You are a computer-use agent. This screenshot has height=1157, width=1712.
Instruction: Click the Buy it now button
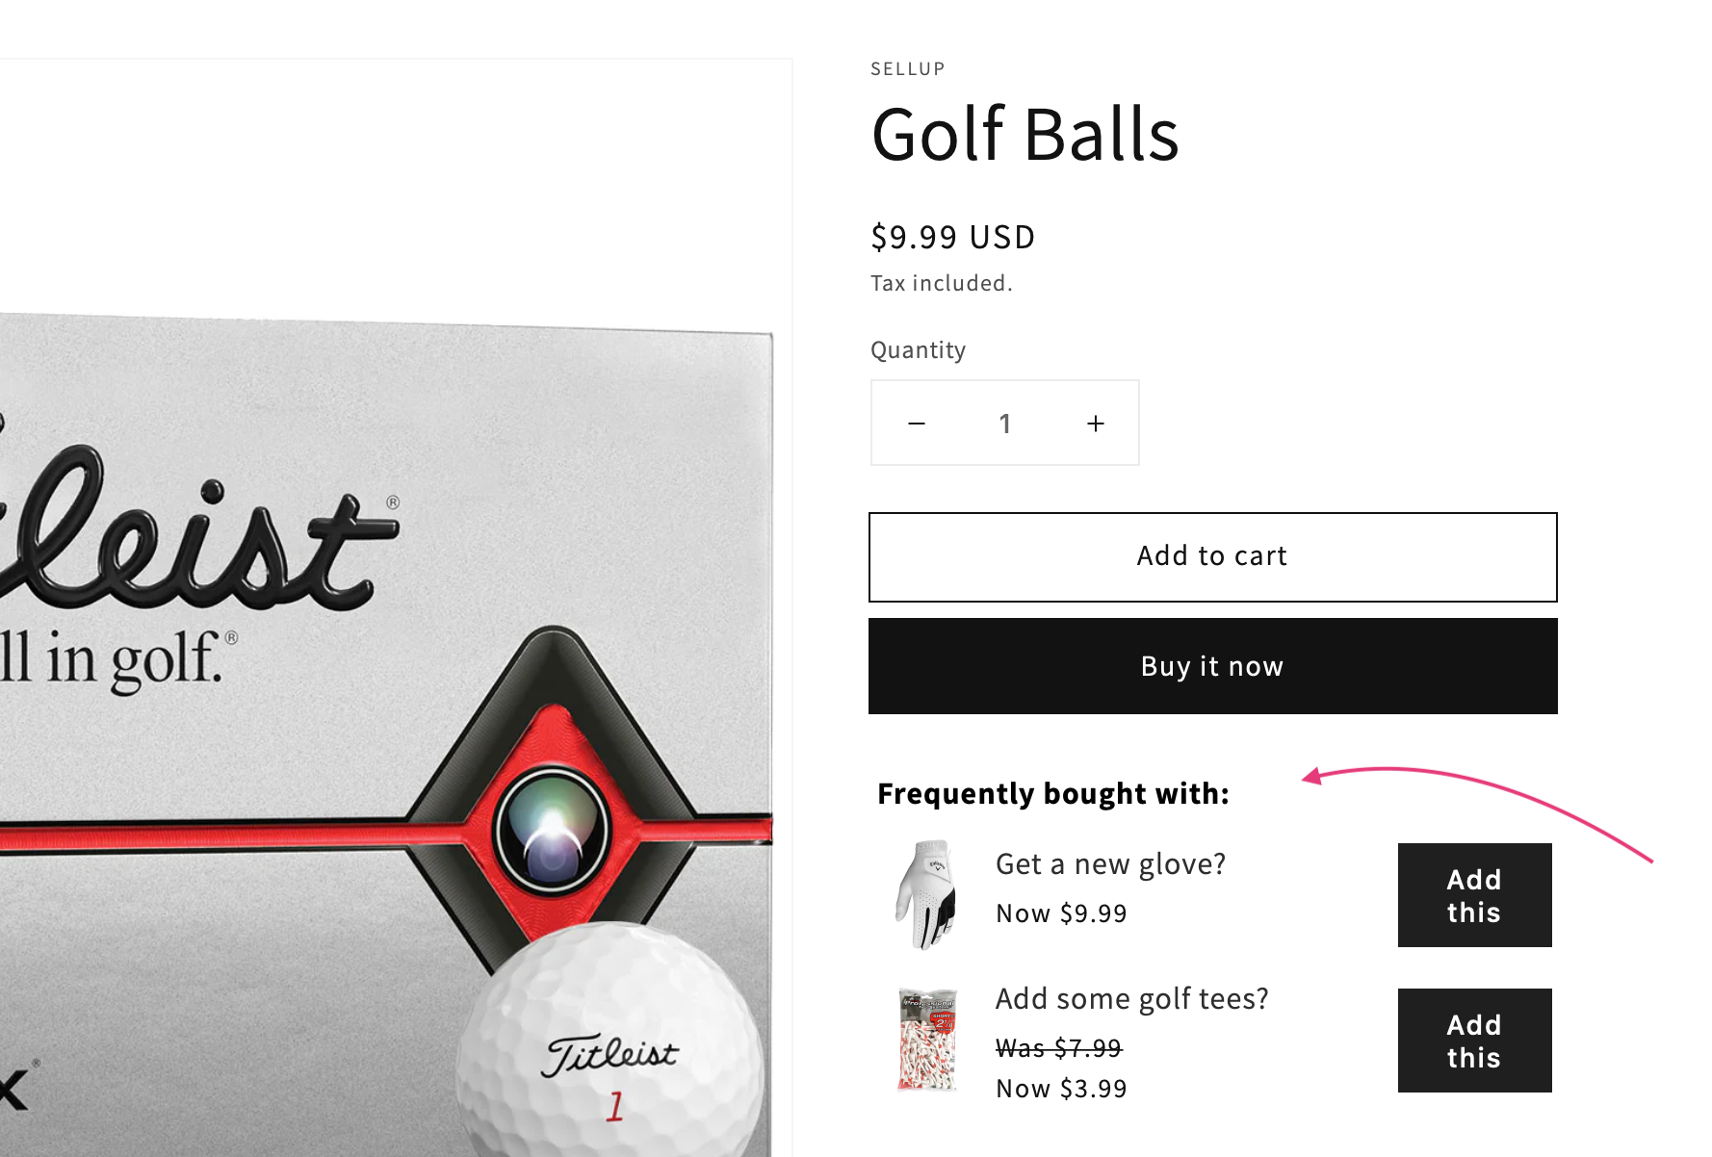[1212, 666]
